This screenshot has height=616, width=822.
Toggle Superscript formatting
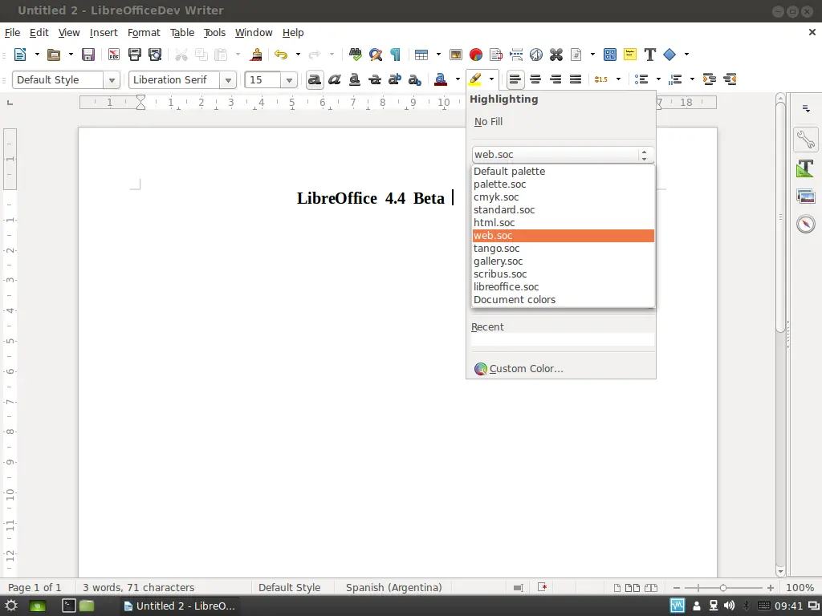[395, 79]
